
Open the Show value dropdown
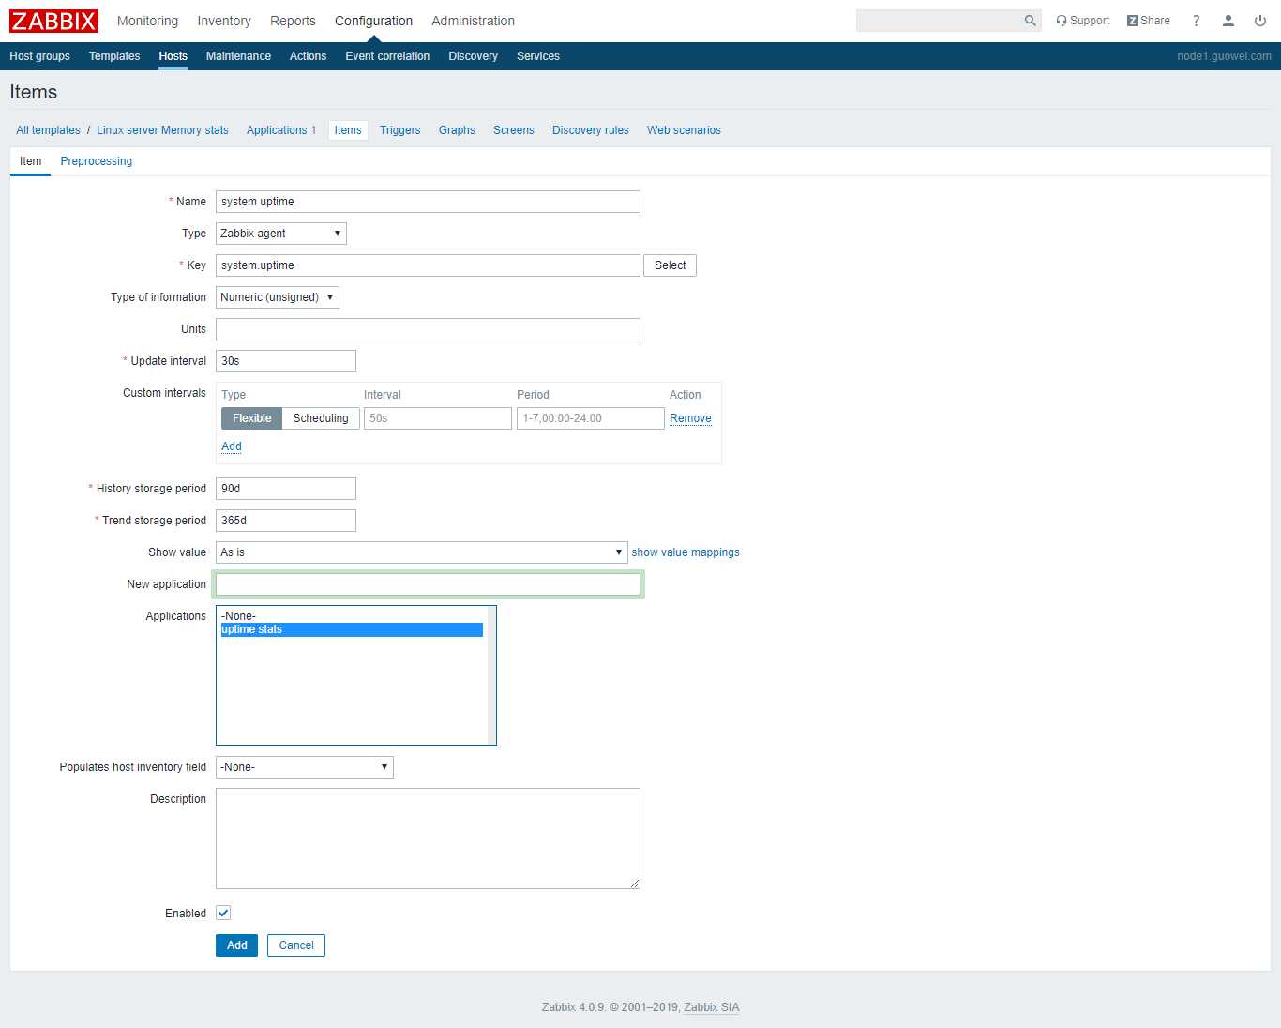pos(421,552)
